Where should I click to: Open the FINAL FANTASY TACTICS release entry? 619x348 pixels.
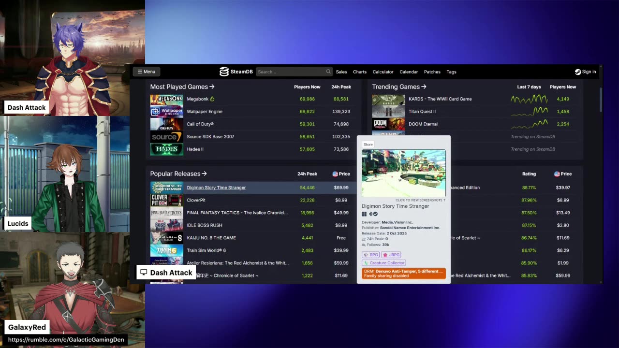(237, 213)
